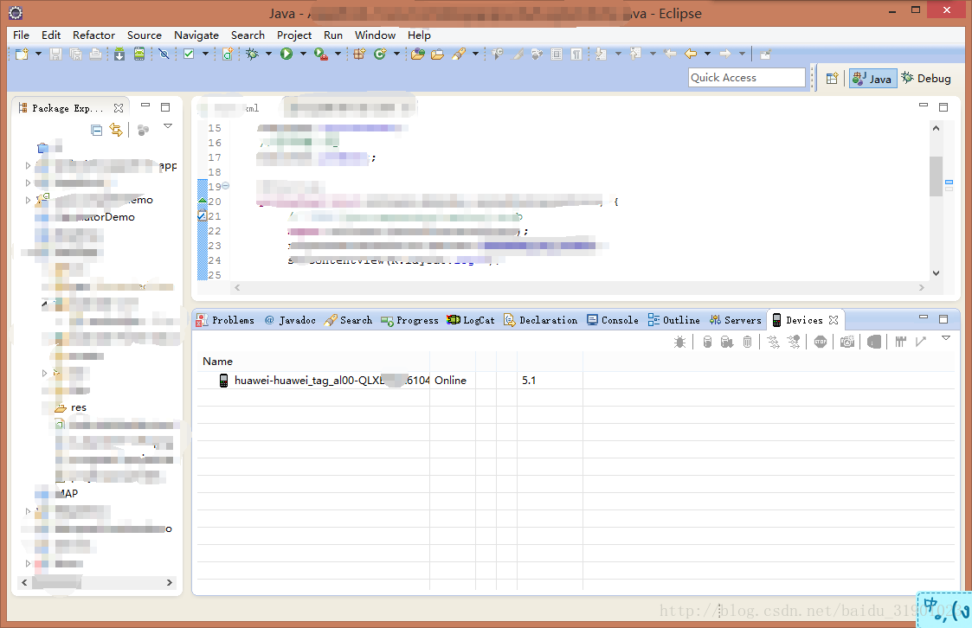Viewport: 972px width, 628px height.
Task: Click the Open Task folder icon
Action: tap(438, 54)
